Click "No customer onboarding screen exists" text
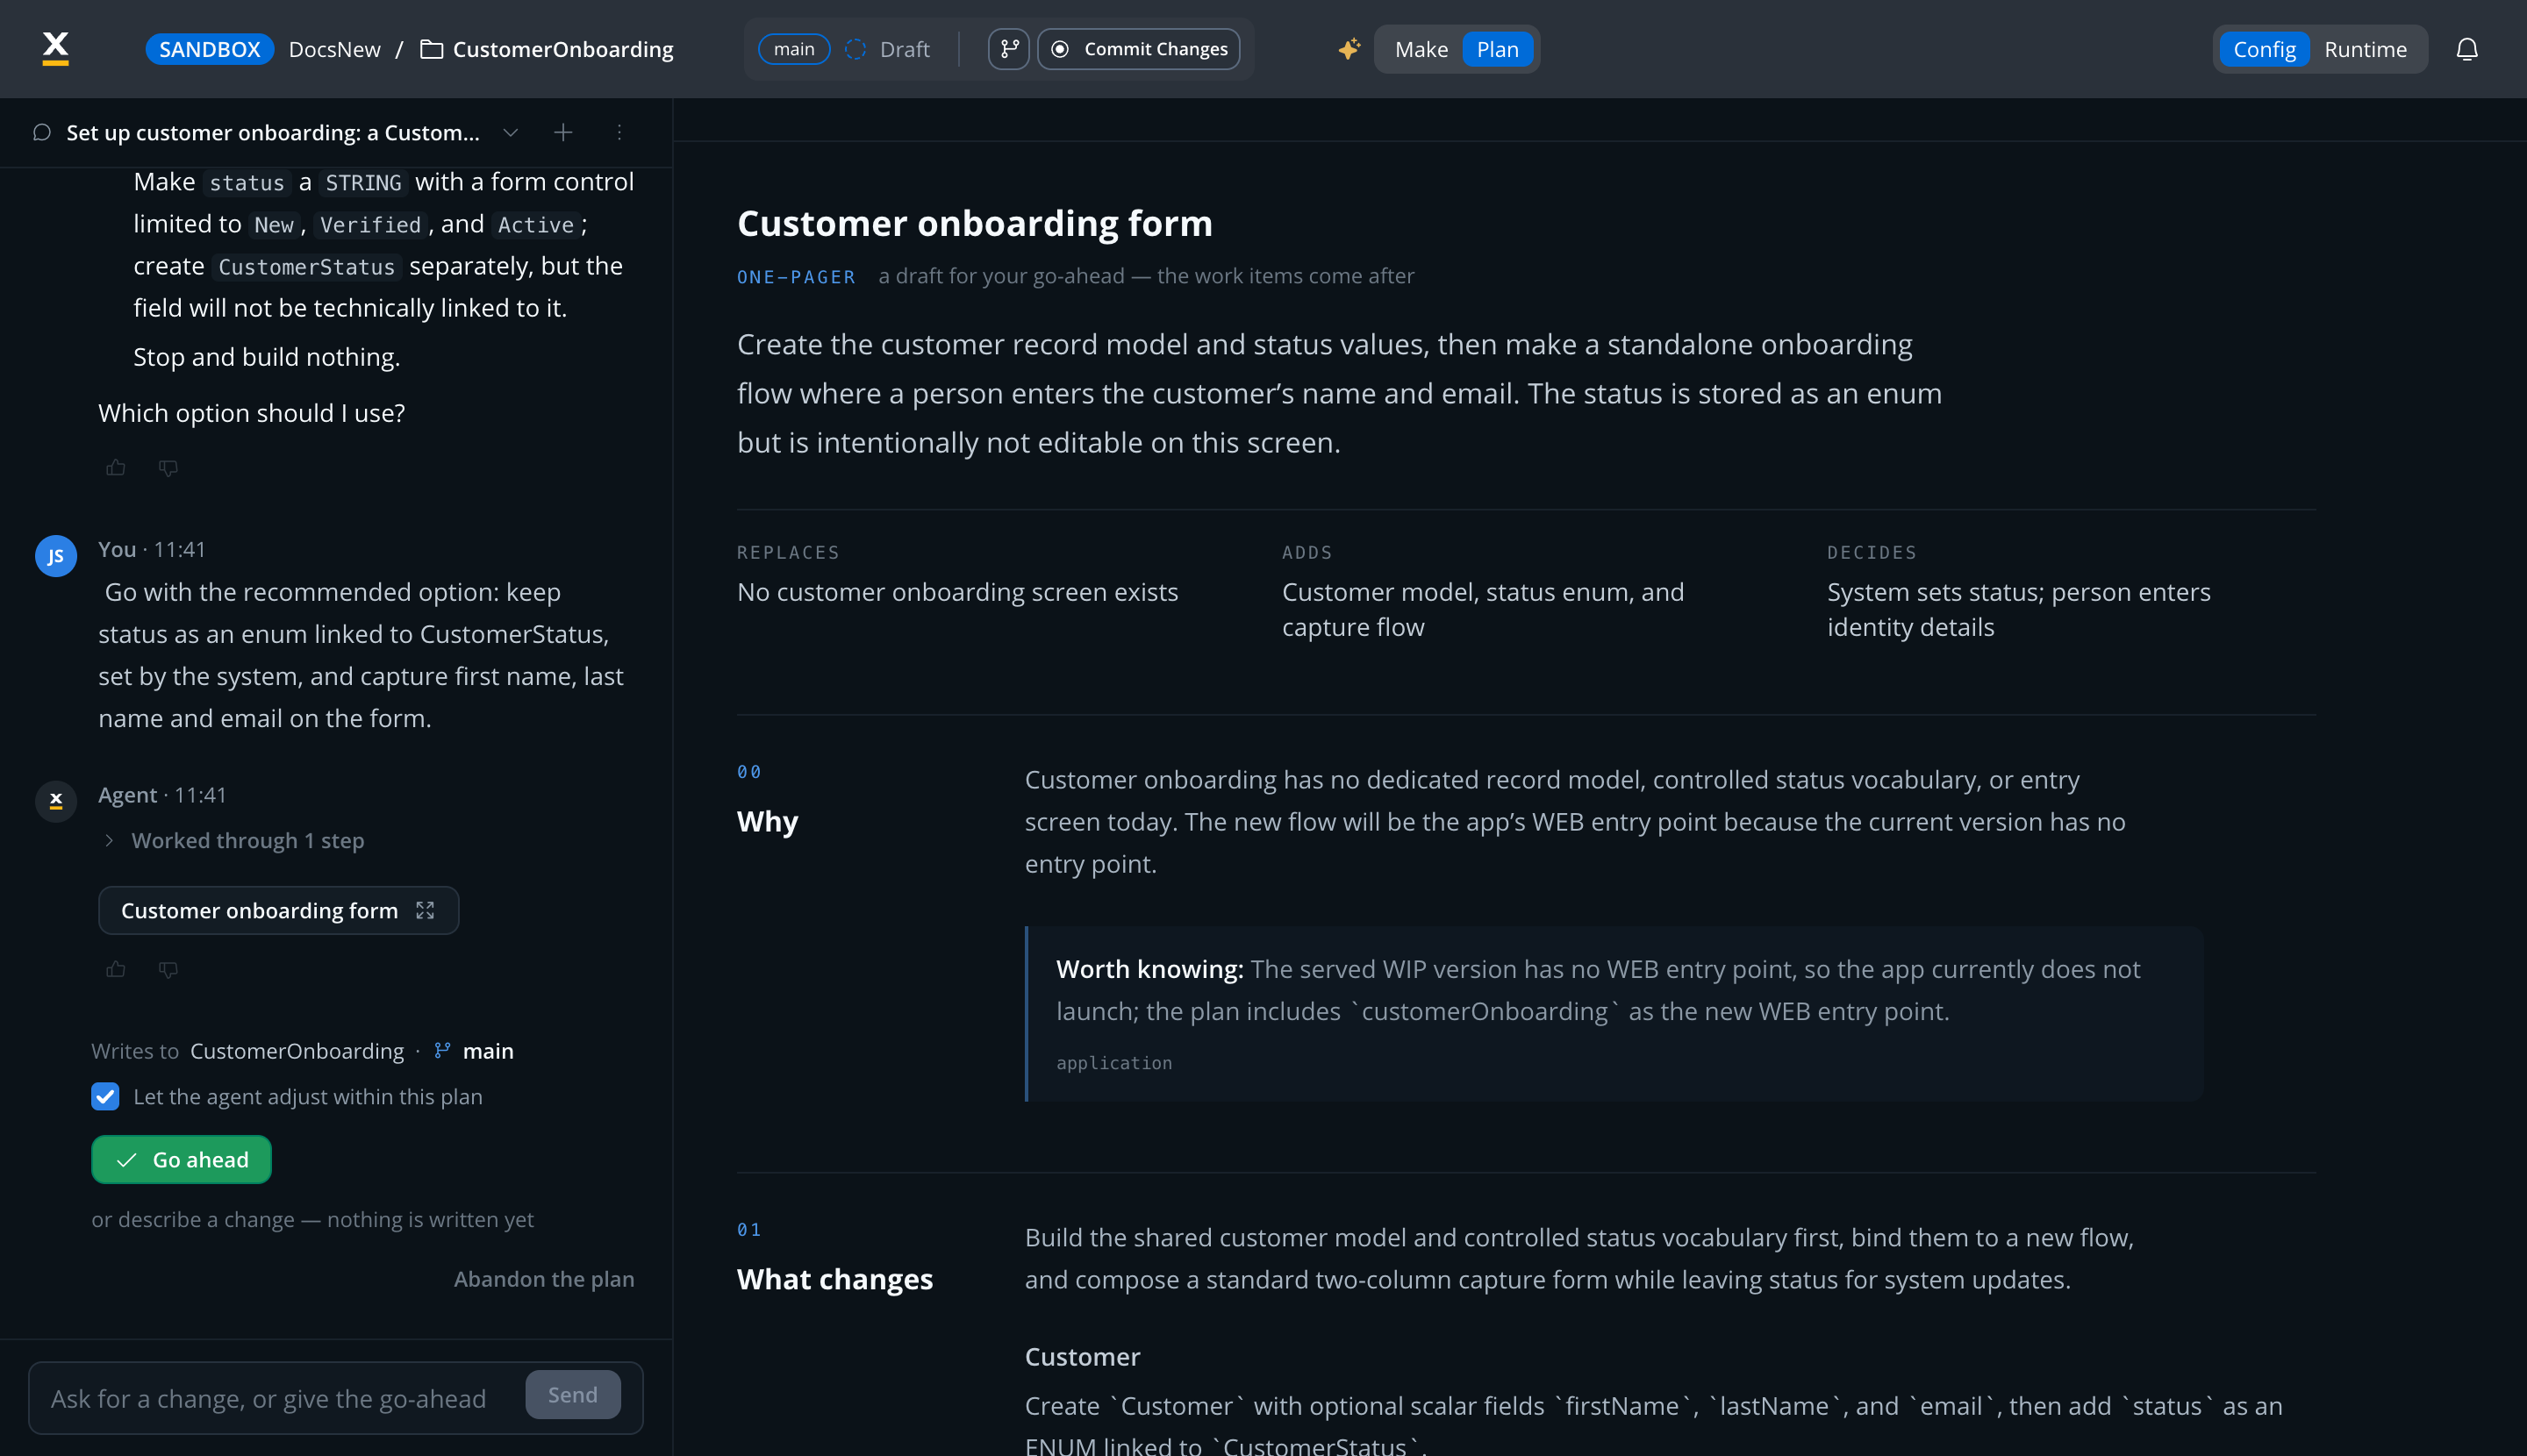 click(957, 592)
